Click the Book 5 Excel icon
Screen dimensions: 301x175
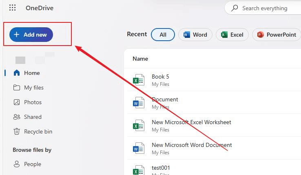click(139, 80)
